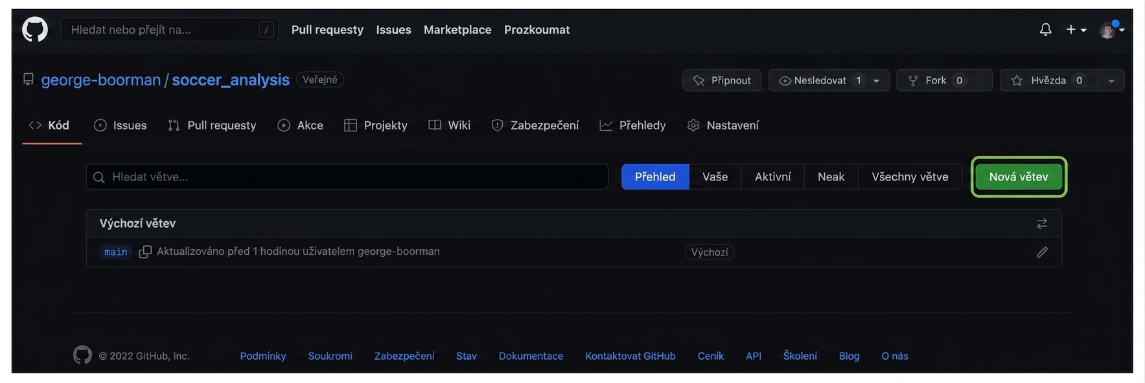Open O nás footer link
Image resolution: width=1145 pixels, height=383 pixels.
click(895, 356)
